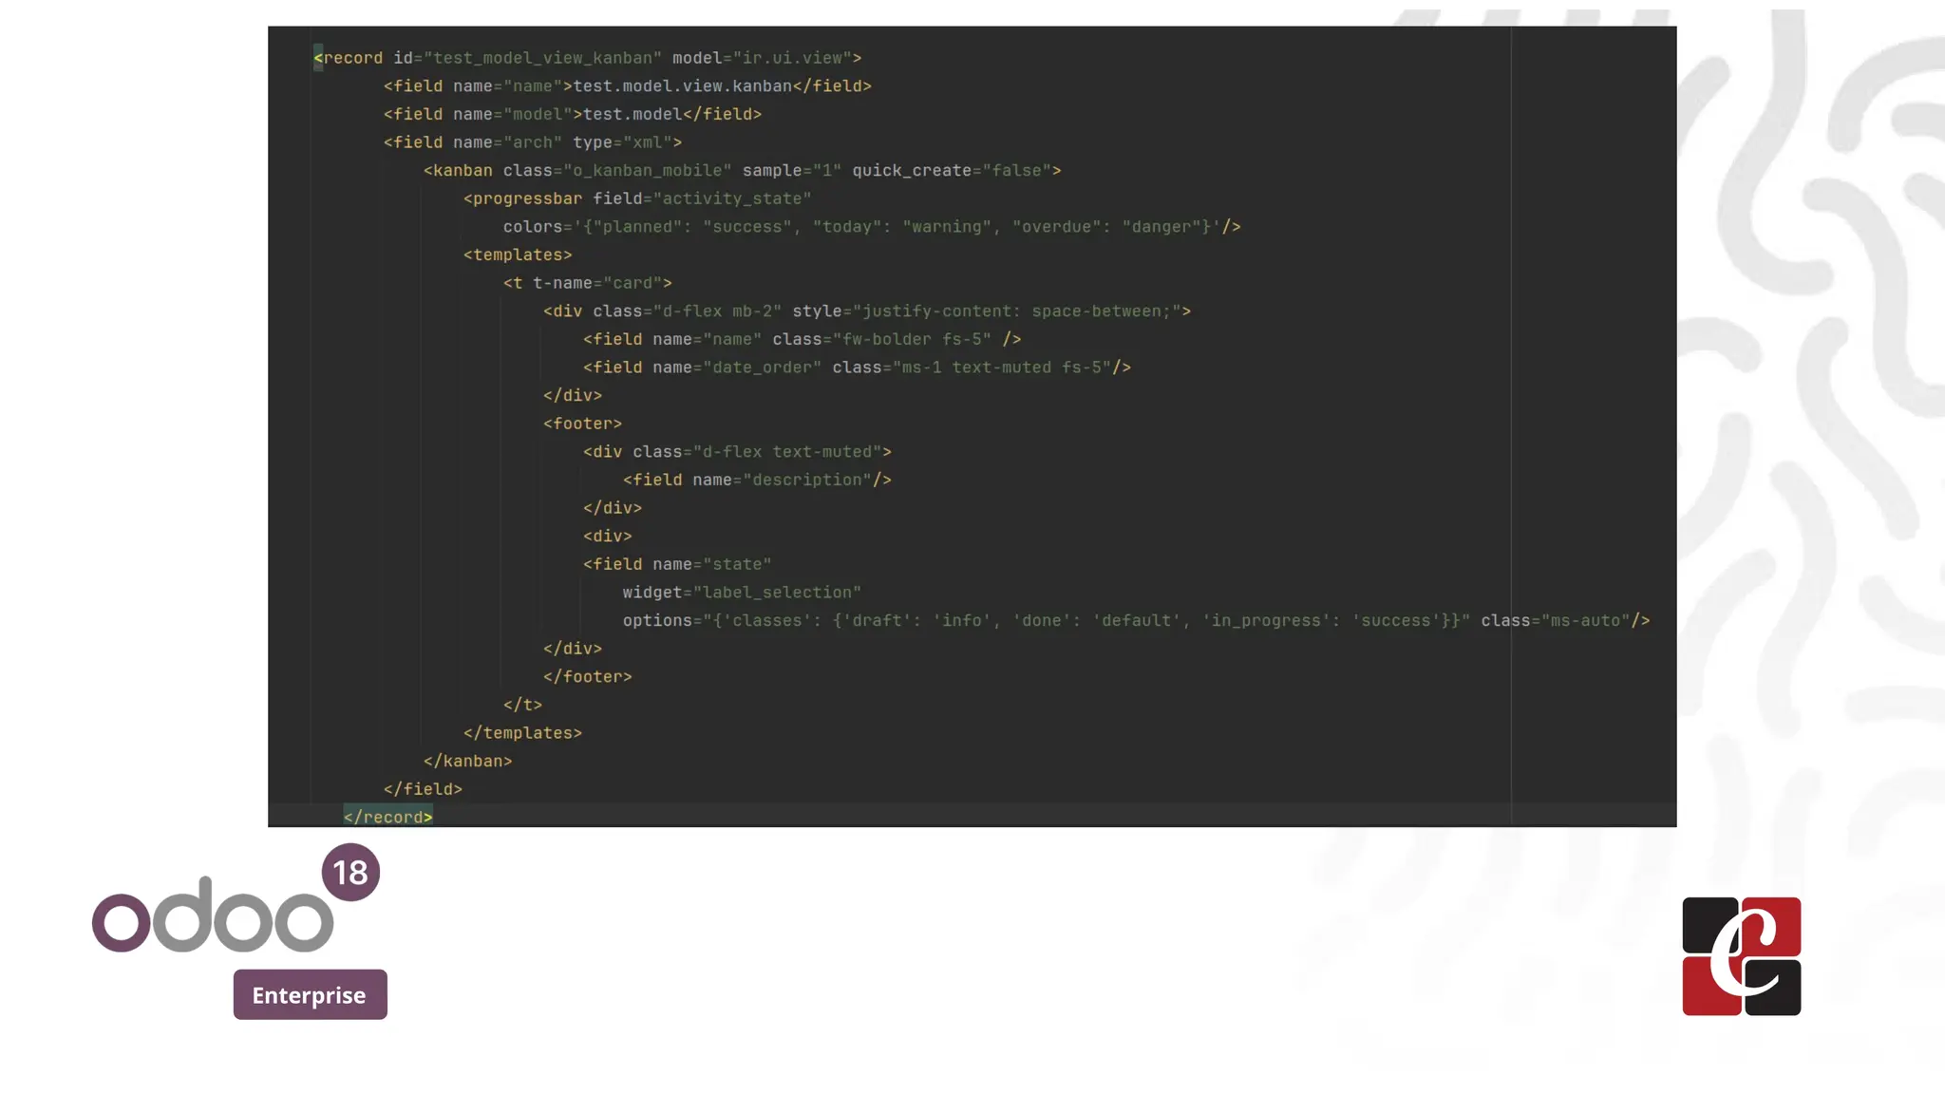Viewport: 1945px width, 1094px height.
Task: Click the highlighted closing record tag
Action: [x=387, y=817]
